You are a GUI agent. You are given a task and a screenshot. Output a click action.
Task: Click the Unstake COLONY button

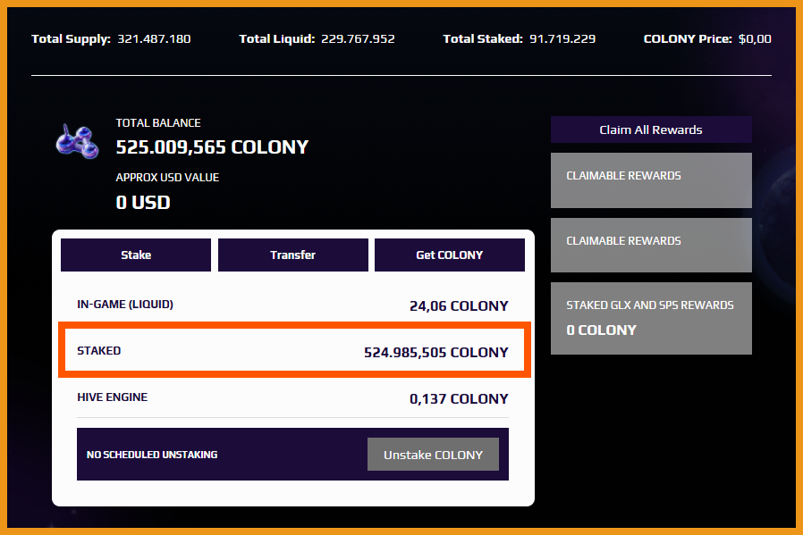pyautogui.click(x=434, y=455)
